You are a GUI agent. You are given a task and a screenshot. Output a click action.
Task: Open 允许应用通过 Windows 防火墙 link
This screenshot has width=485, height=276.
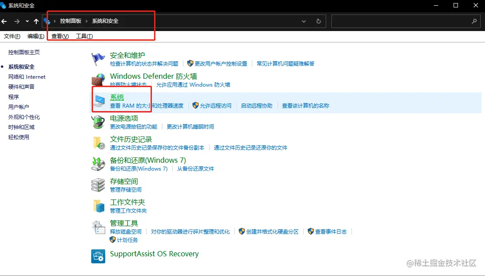[x=193, y=85]
